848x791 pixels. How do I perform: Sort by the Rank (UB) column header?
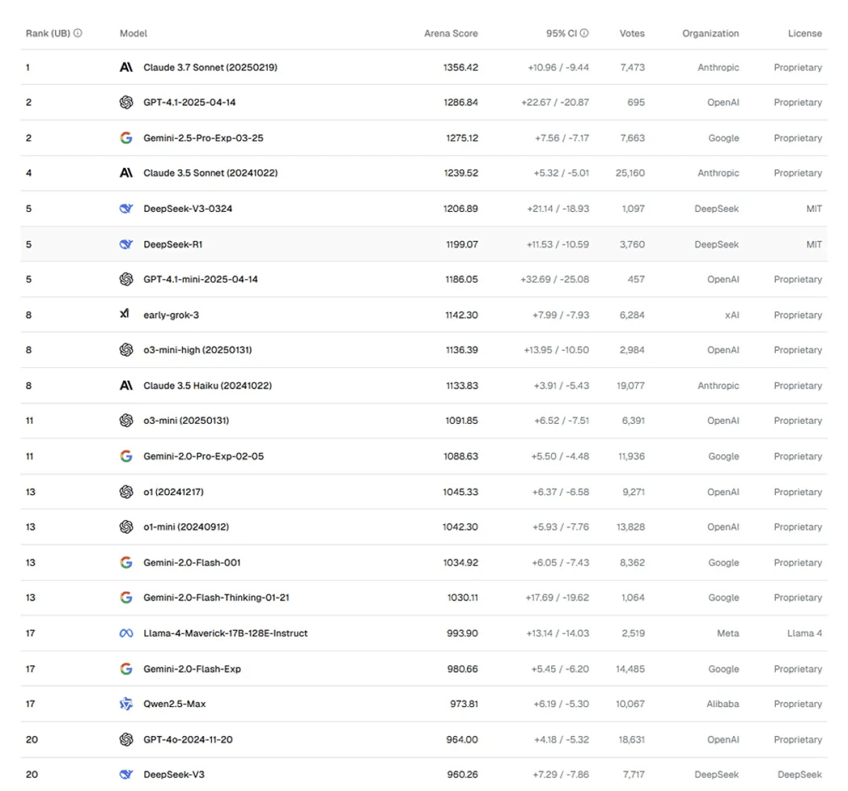click(48, 33)
